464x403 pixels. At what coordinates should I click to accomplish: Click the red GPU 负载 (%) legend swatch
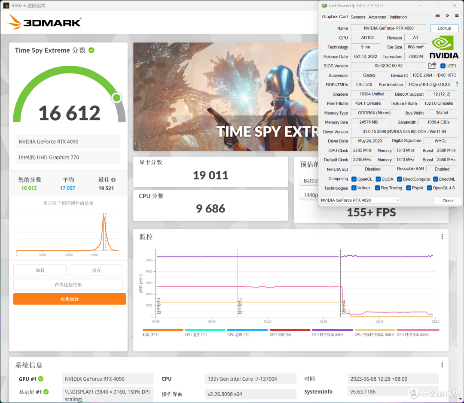pyautogui.click(x=290, y=330)
